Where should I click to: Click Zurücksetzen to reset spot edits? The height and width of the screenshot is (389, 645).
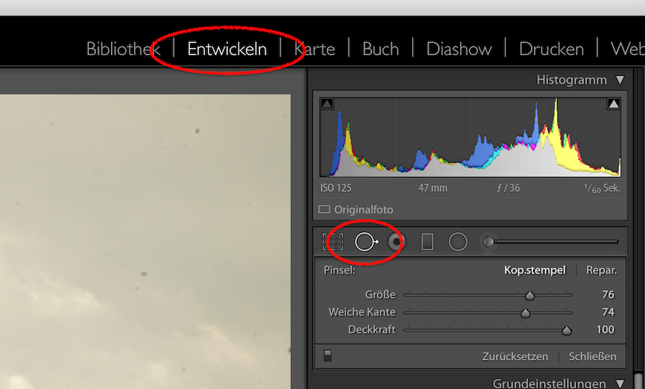(515, 357)
